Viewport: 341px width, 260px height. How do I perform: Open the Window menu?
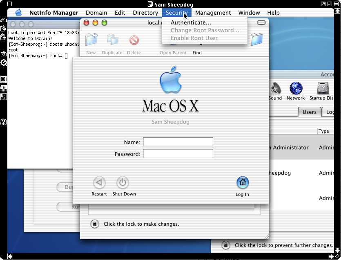249,13
